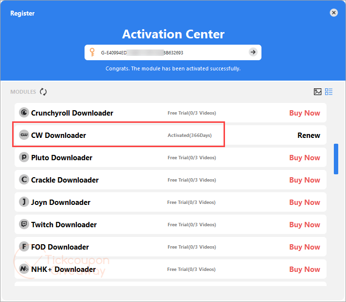
Task: Buy Now for FOD Downloader
Action: coord(305,247)
